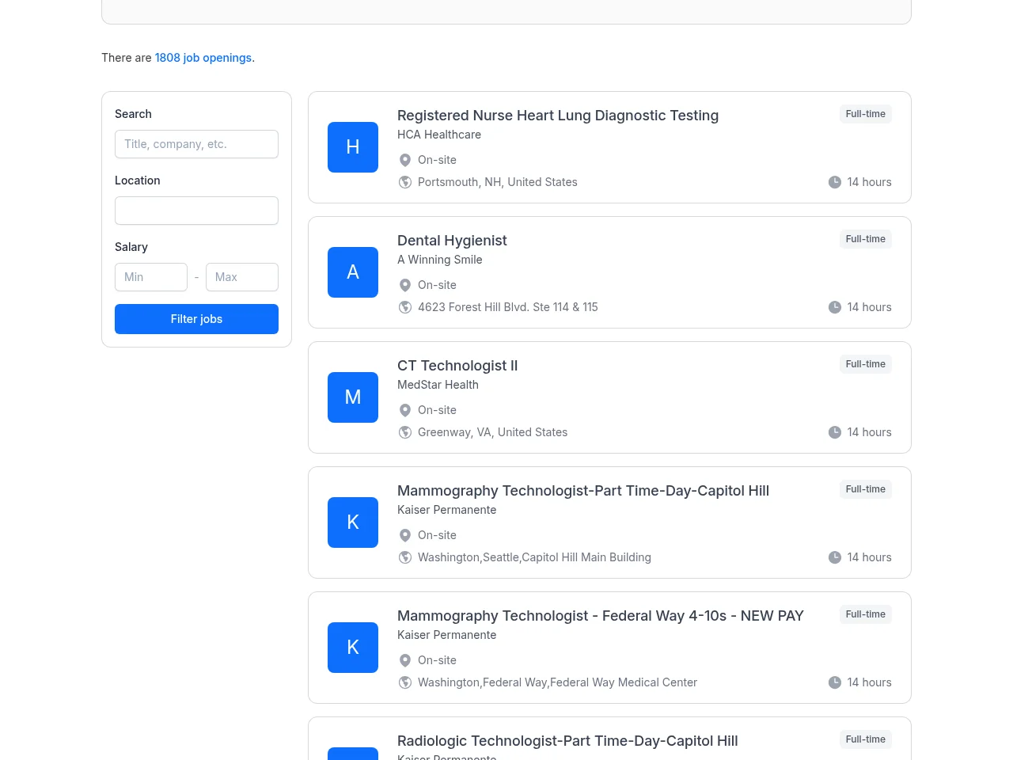This screenshot has width=1013, height=760.
Task: Click location pin icon on Registered Nurse listing
Action: pyautogui.click(x=405, y=160)
